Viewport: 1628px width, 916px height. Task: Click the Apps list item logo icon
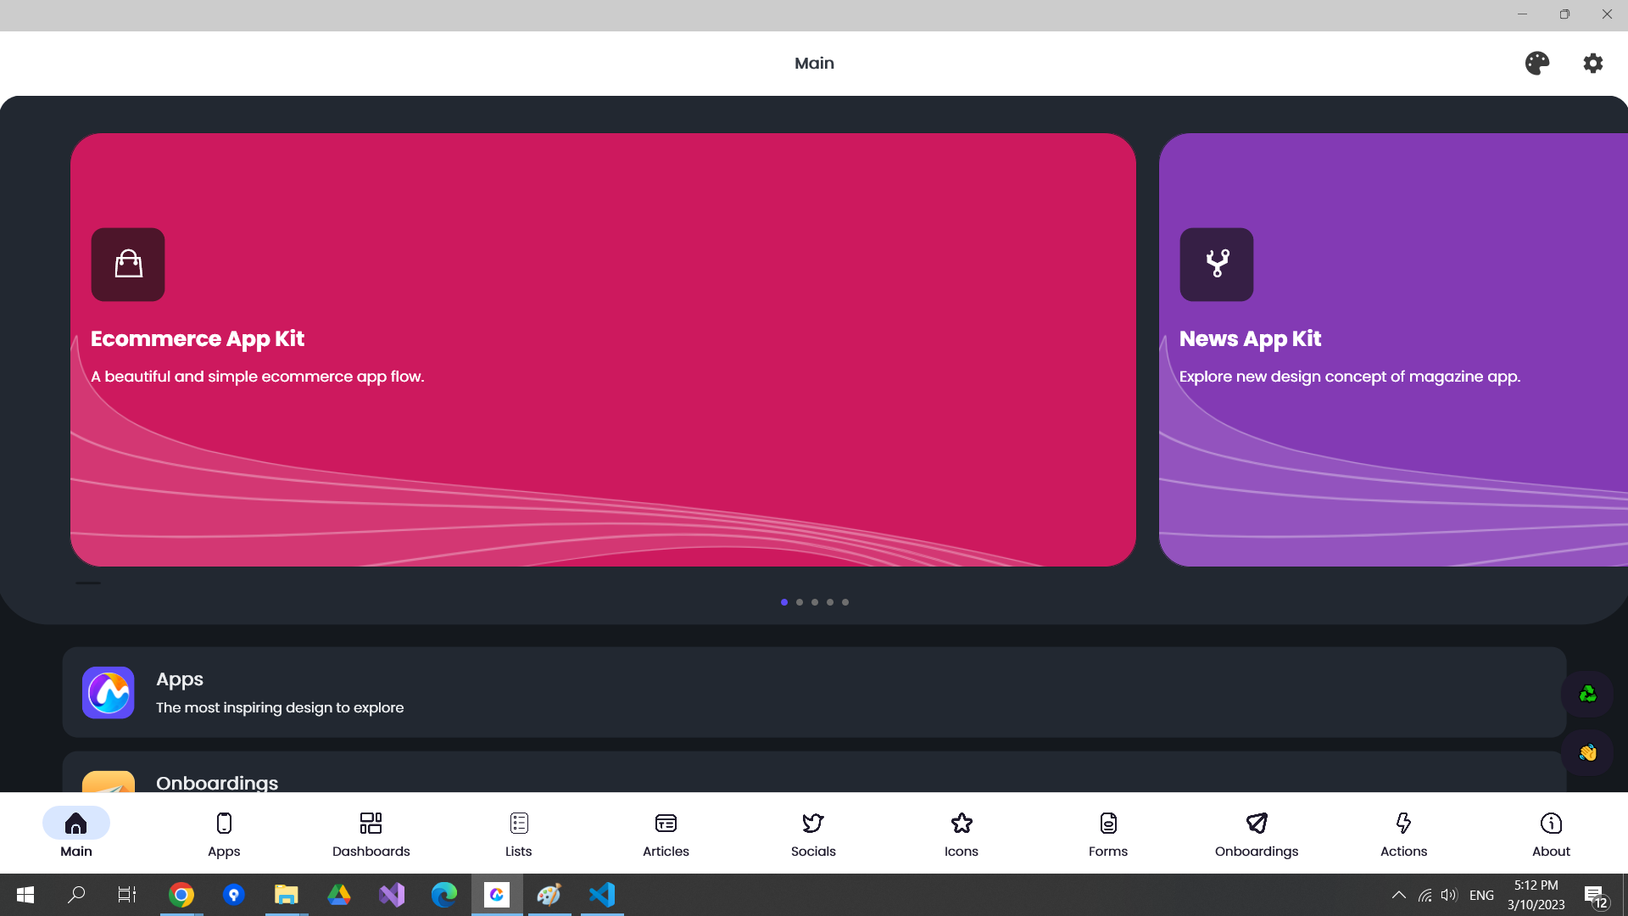click(x=109, y=692)
